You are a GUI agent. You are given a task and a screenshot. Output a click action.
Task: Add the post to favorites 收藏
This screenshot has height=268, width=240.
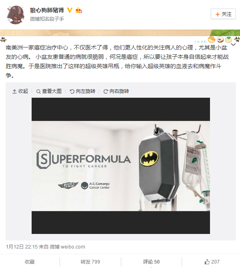(30, 262)
